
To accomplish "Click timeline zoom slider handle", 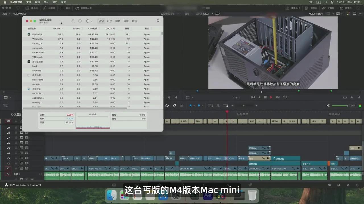I will pyautogui.click(x=243, y=106).
